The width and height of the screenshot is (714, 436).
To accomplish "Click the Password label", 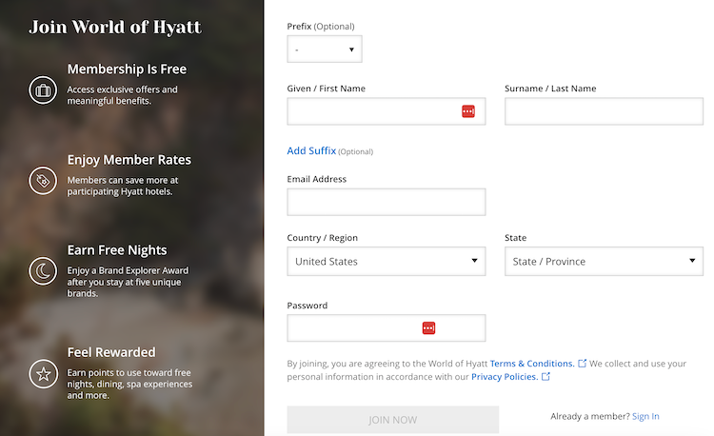I will click(307, 306).
